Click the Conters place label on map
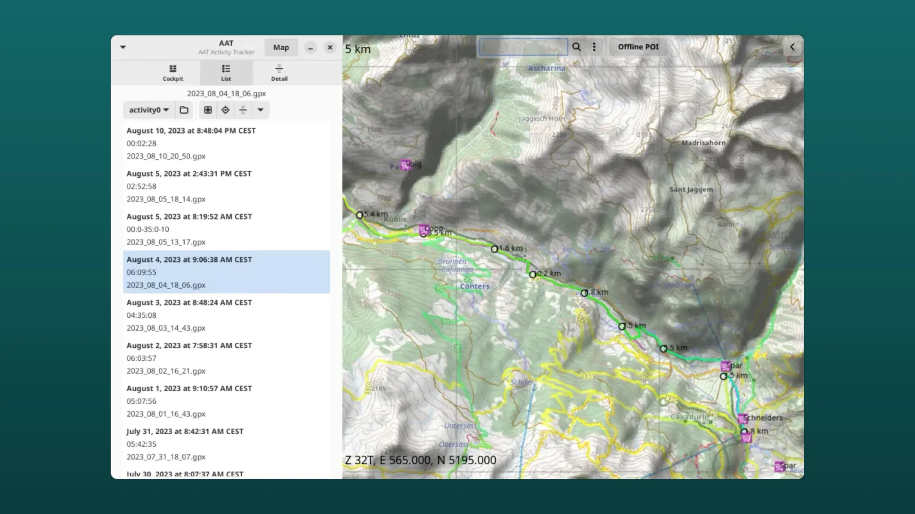915x514 pixels. click(x=475, y=286)
